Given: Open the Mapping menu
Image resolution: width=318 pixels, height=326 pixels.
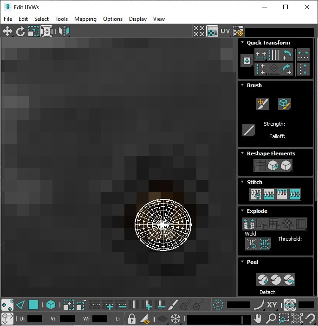Looking at the screenshot, I should [85, 19].
